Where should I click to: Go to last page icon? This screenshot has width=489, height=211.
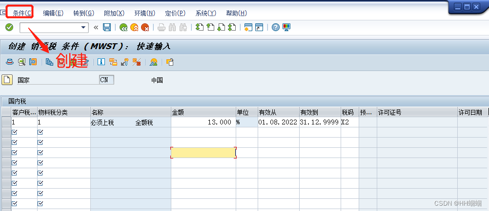pos(232,28)
